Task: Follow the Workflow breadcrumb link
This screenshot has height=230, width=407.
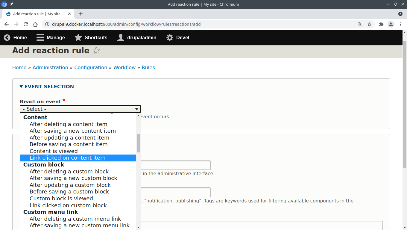Action: [124, 67]
